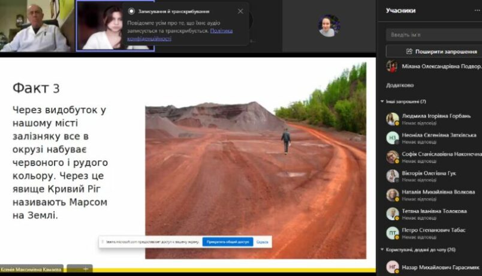Image resolution: width=482 pixels, height=276 pixels.
Task: Close the recording and transcription notification
Action: pos(240,11)
